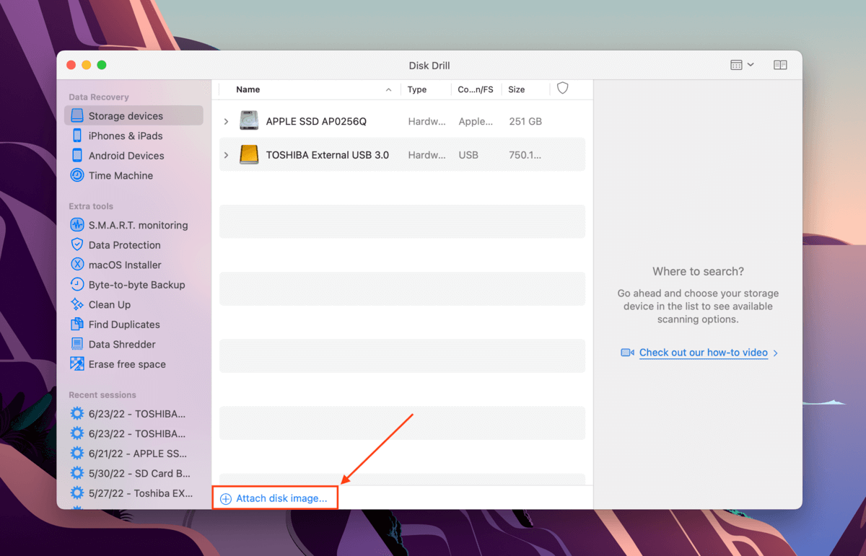
Task: Select APPLE SSD AP0256Q device name
Action: (316, 121)
